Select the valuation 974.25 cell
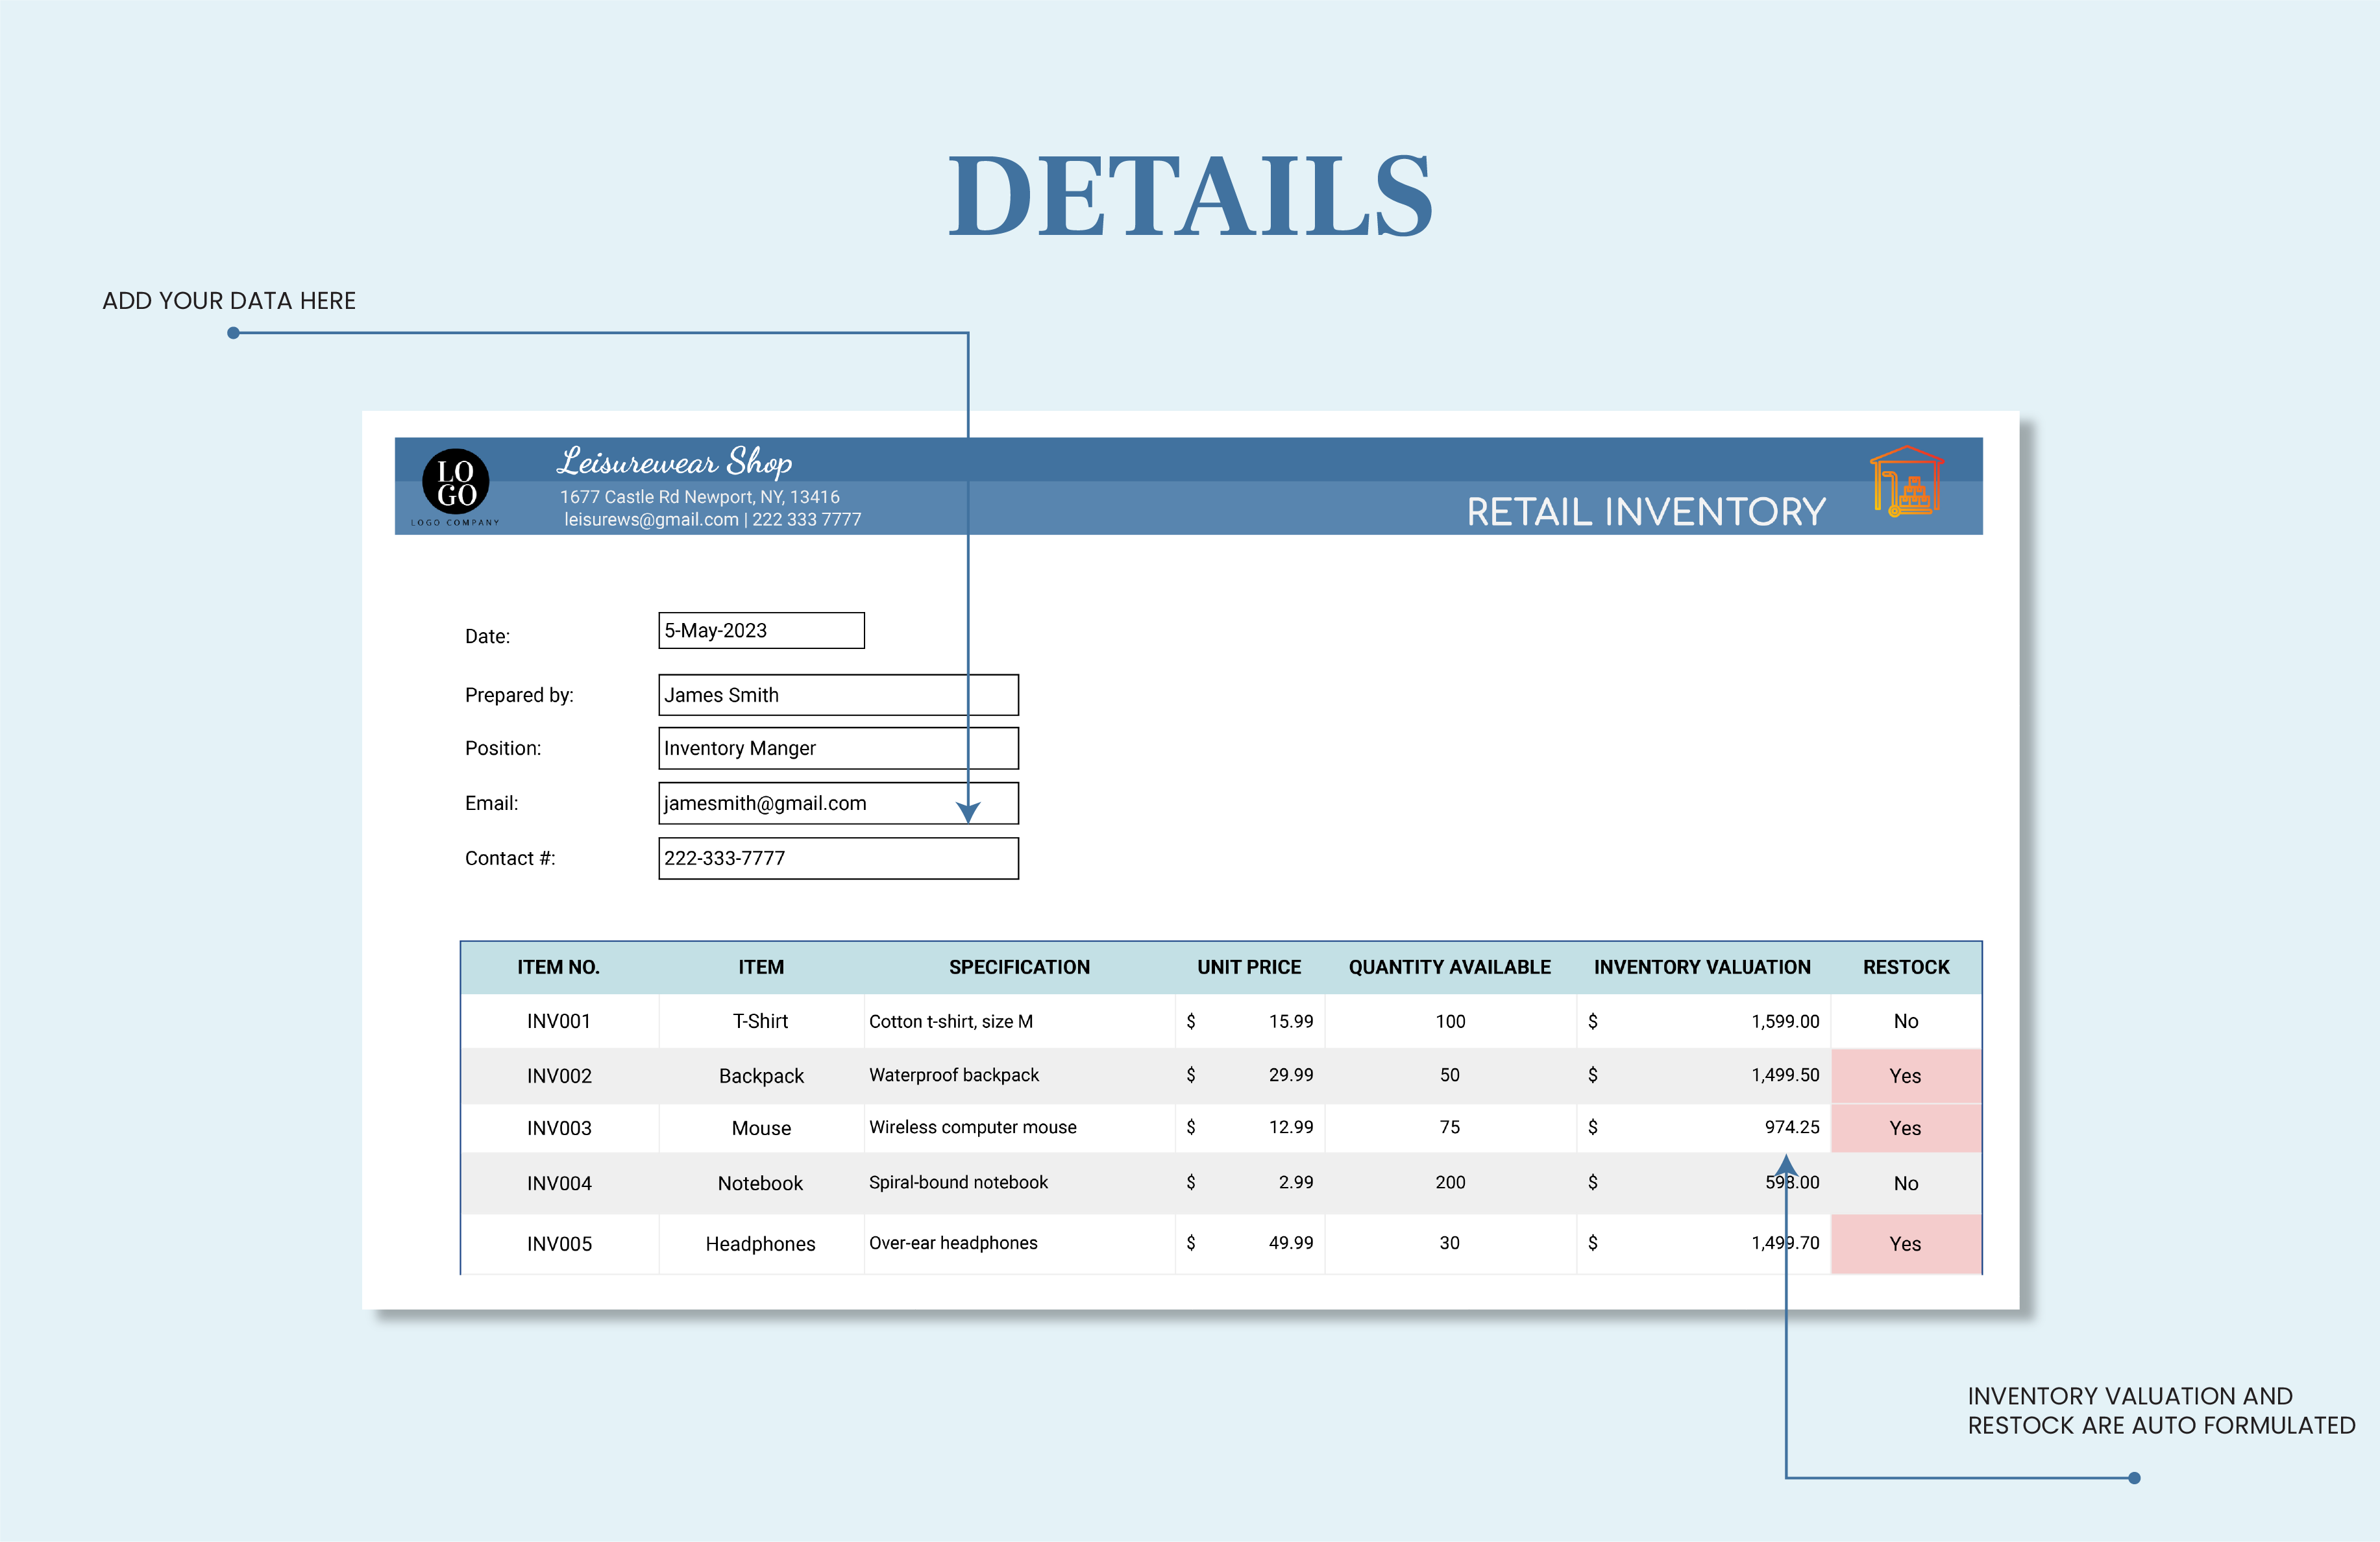The height and width of the screenshot is (1542, 2380). pyautogui.click(x=1704, y=1128)
